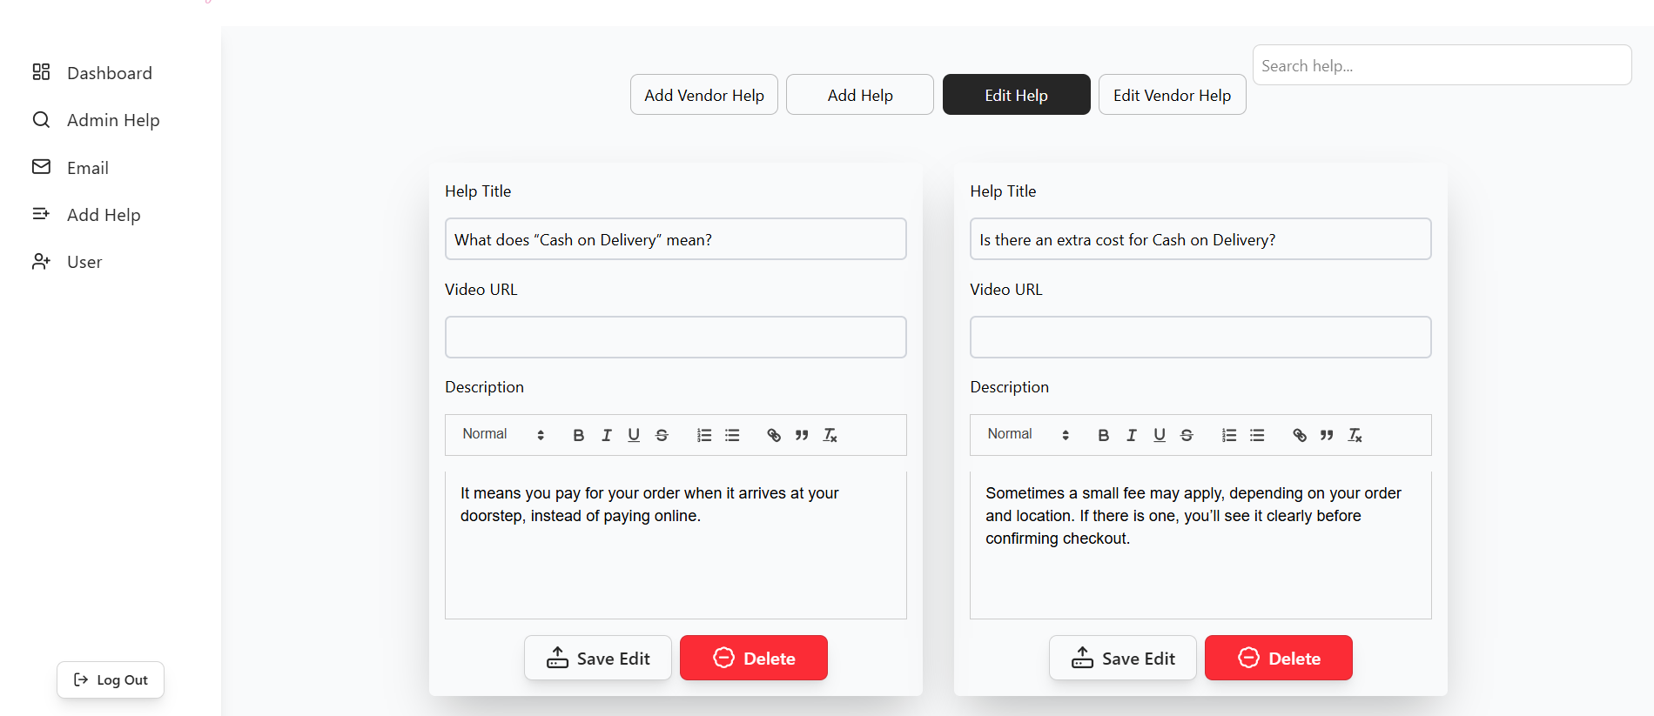The height and width of the screenshot is (716, 1654).
Task: Insert link in the first card editor
Action: click(x=774, y=435)
